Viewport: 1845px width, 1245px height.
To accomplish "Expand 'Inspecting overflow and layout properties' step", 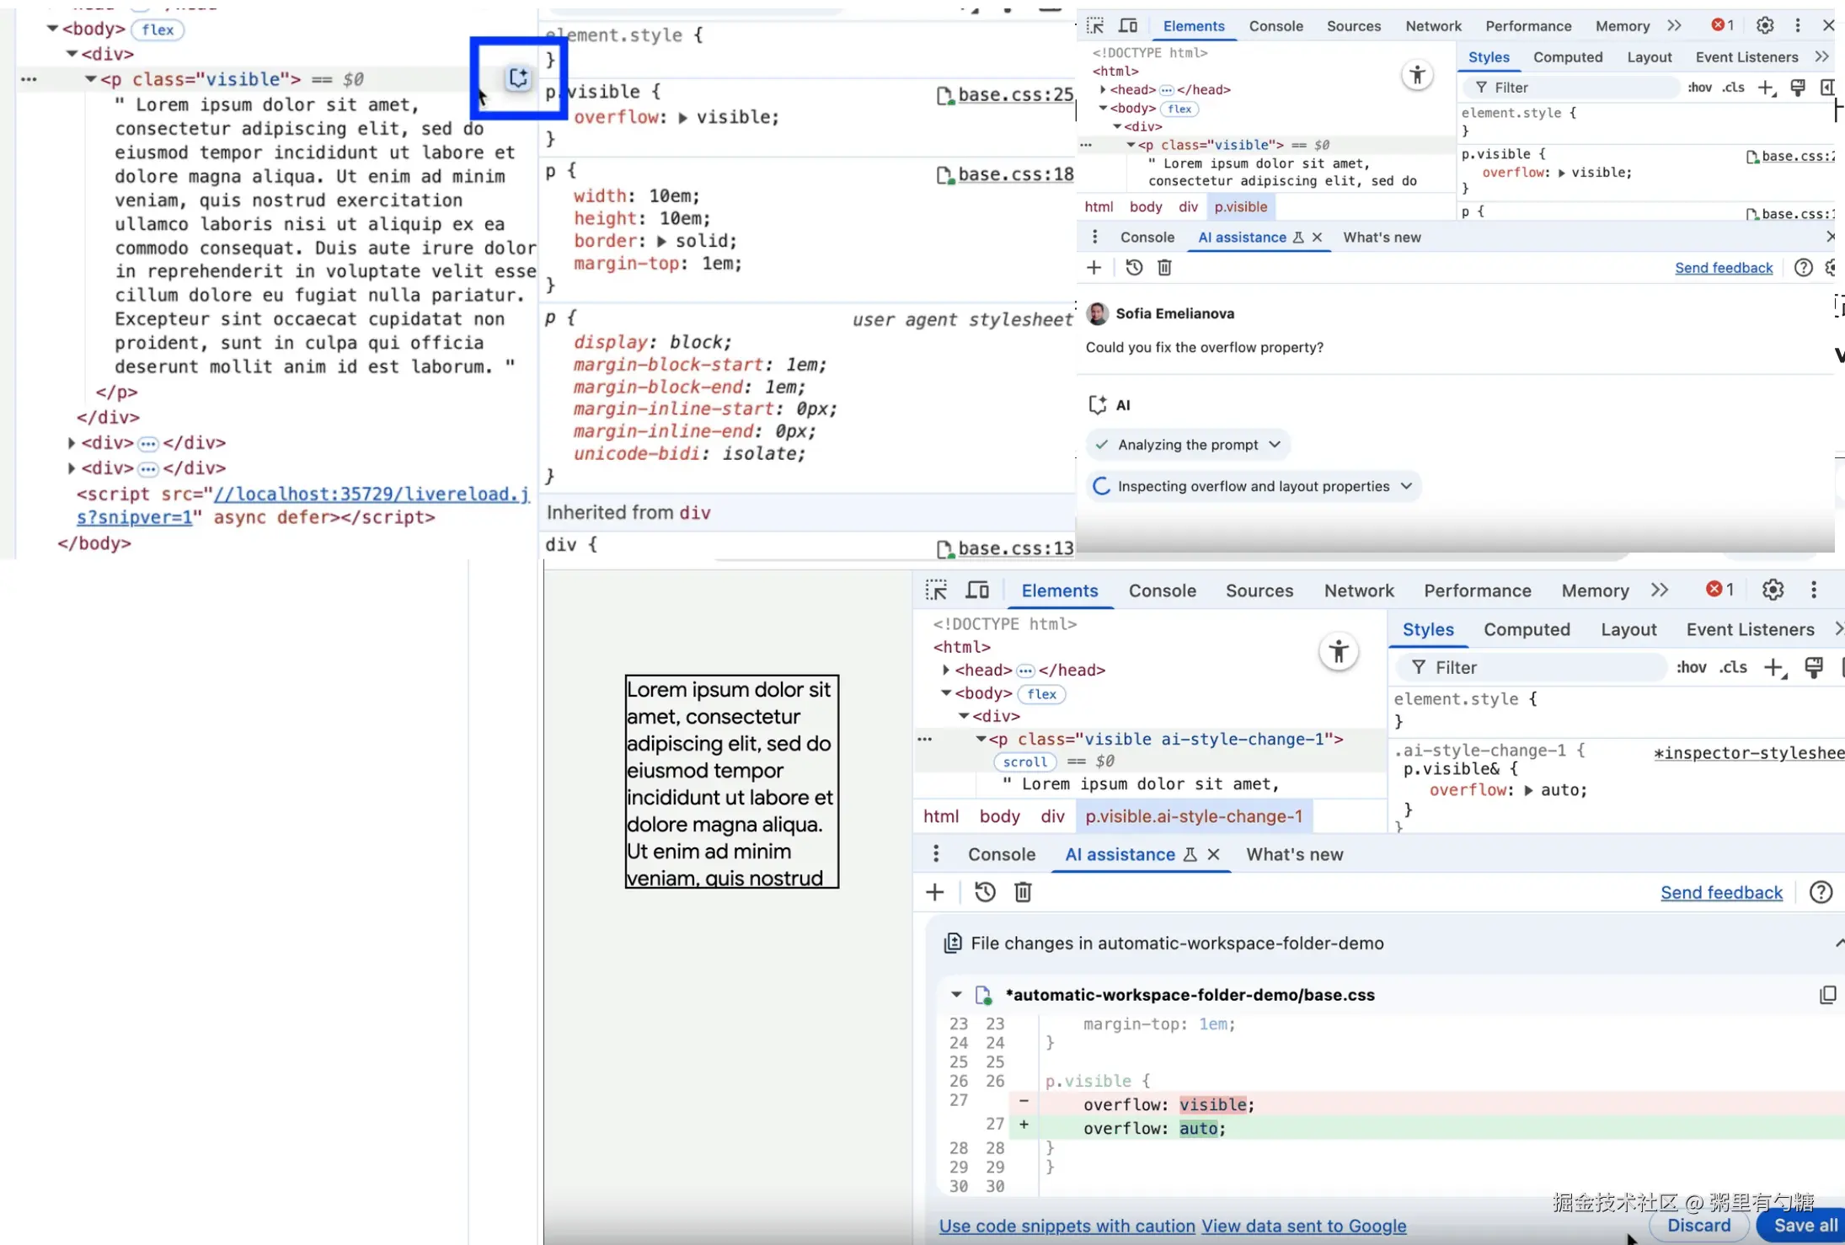I will pyautogui.click(x=1406, y=486).
